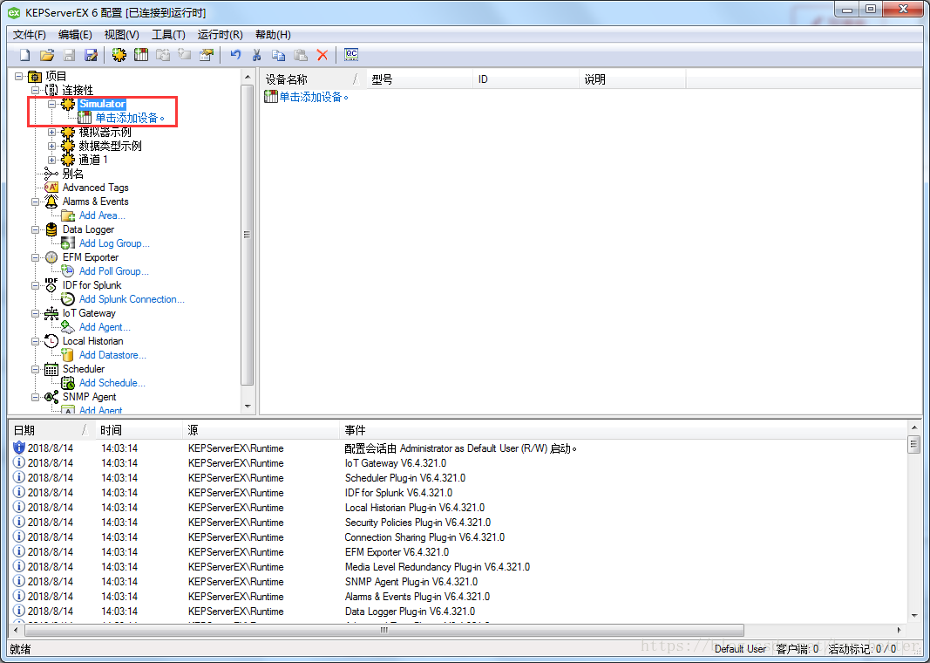Viewport: 930px width, 663px height.
Task: Open the Quick Client (QC) tool
Action: (x=350, y=54)
